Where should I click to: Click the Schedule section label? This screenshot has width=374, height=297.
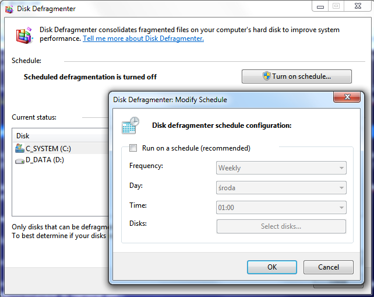(x=26, y=61)
